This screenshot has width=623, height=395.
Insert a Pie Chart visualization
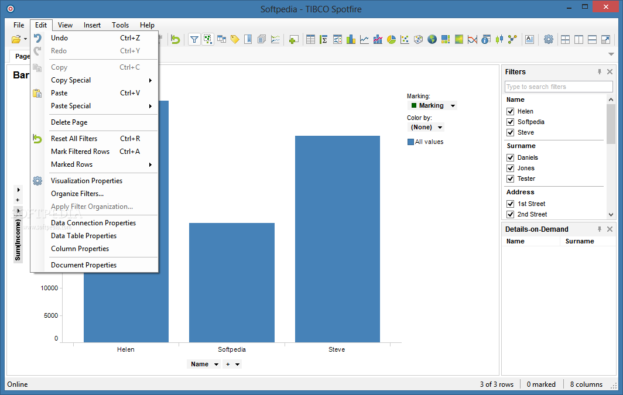391,39
